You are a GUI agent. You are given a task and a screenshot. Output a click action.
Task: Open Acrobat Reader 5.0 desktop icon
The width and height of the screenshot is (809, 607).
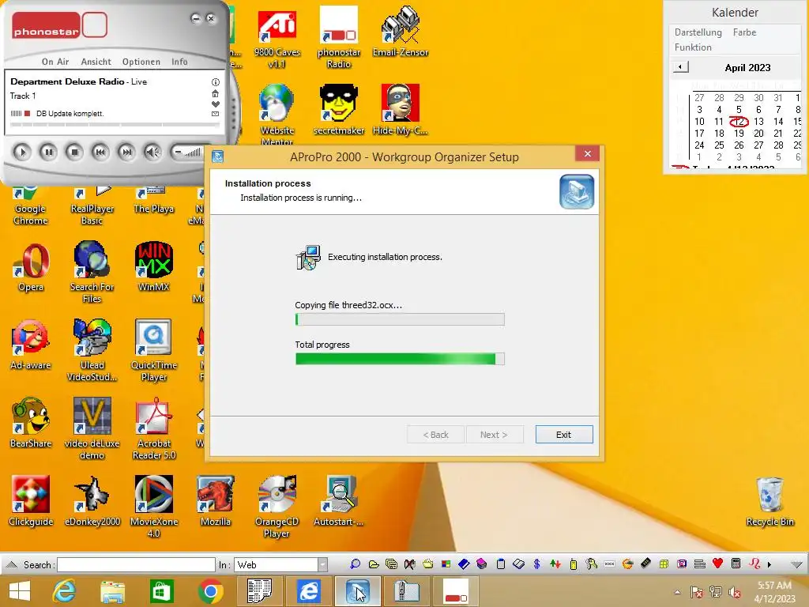tap(154, 428)
